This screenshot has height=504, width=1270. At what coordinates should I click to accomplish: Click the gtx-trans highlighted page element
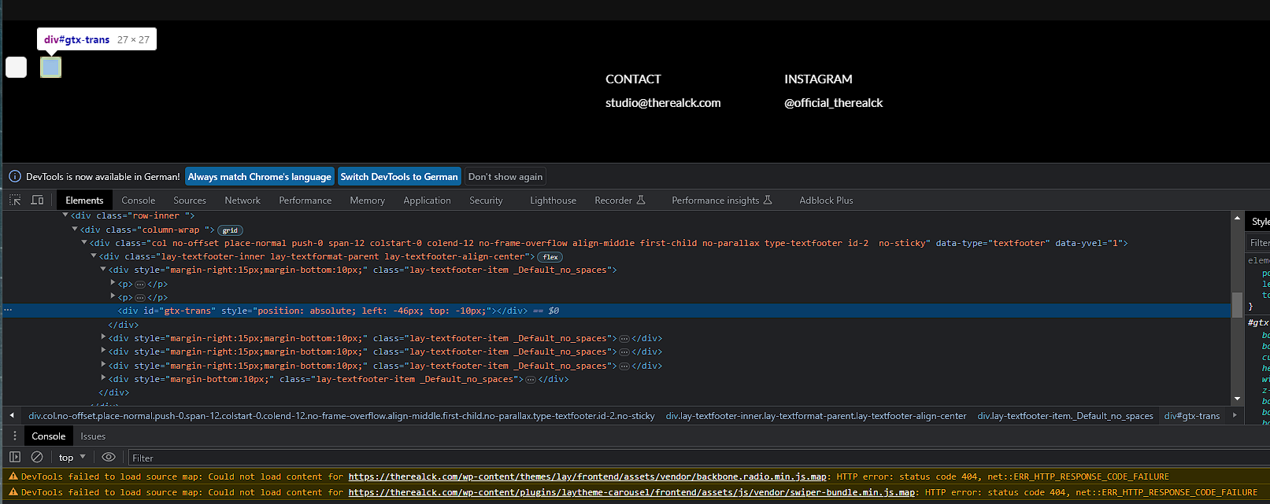click(x=50, y=68)
